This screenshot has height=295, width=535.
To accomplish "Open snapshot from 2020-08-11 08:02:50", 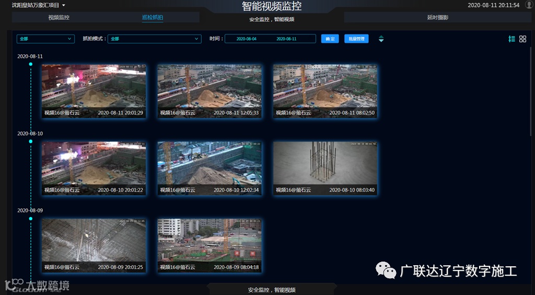I will click(325, 91).
